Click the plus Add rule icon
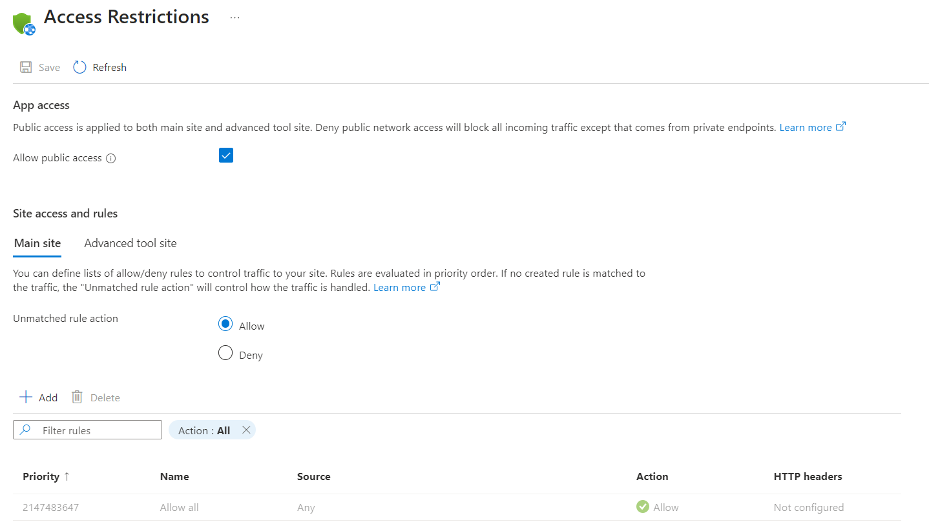 [x=26, y=397]
